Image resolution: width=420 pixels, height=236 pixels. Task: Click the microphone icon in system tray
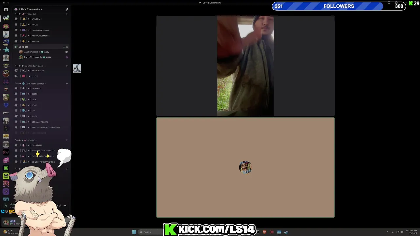click(392, 232)
